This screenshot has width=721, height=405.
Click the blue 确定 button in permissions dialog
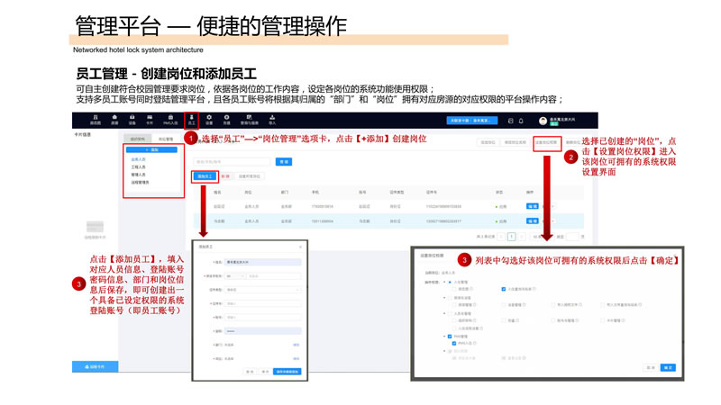tap(668, 367)
